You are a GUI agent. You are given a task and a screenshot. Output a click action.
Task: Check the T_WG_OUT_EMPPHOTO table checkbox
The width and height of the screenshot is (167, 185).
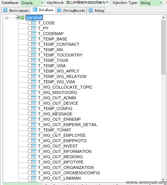30,140
